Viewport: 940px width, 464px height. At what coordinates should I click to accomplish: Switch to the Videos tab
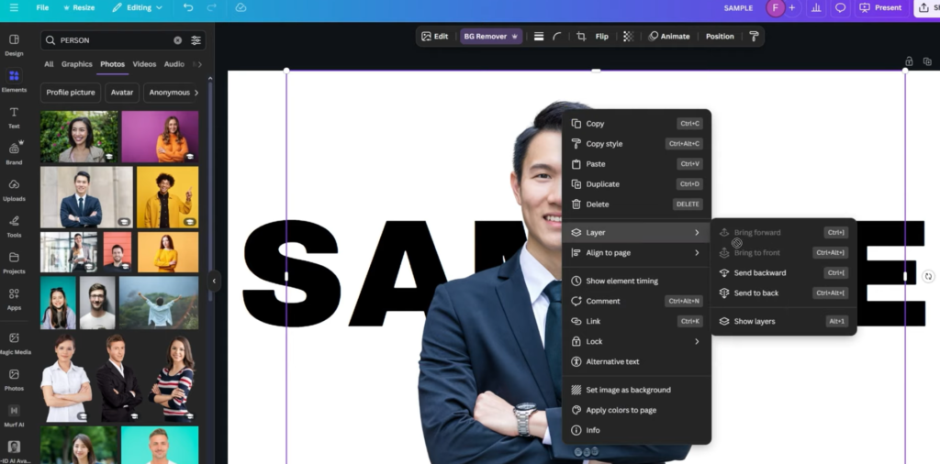coord(144,64)
